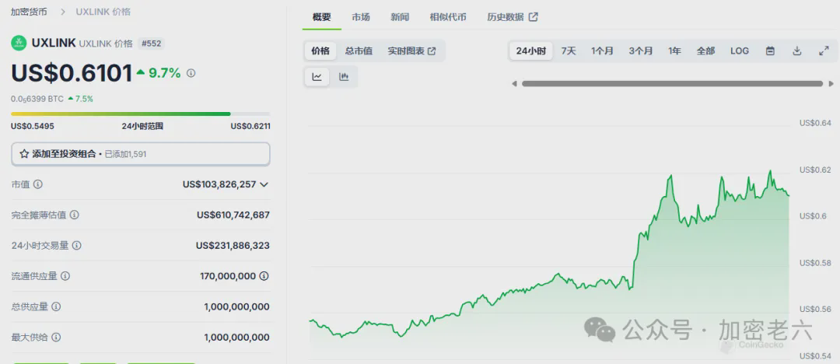
Task: Select 1个月 time range
Action: point(602,51)
